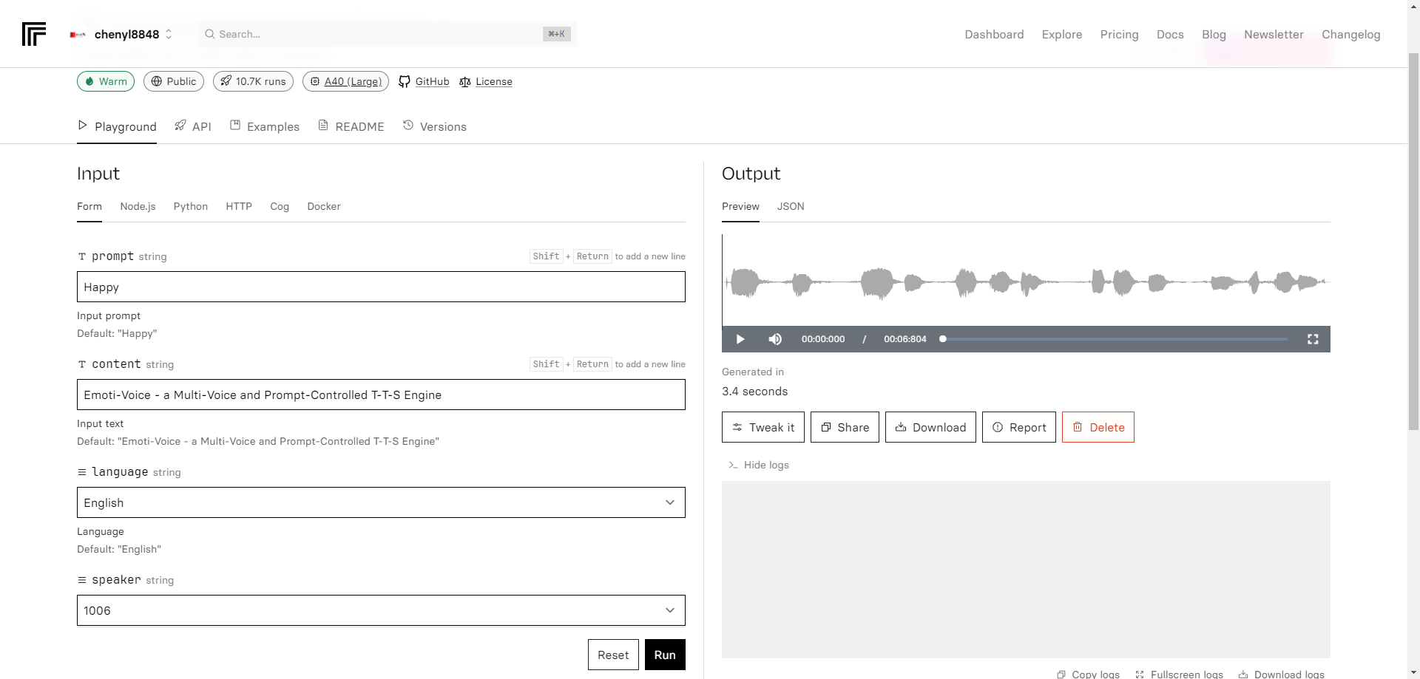Click the Replicate logo icon

pyautogui.click(x=34, y=34)
